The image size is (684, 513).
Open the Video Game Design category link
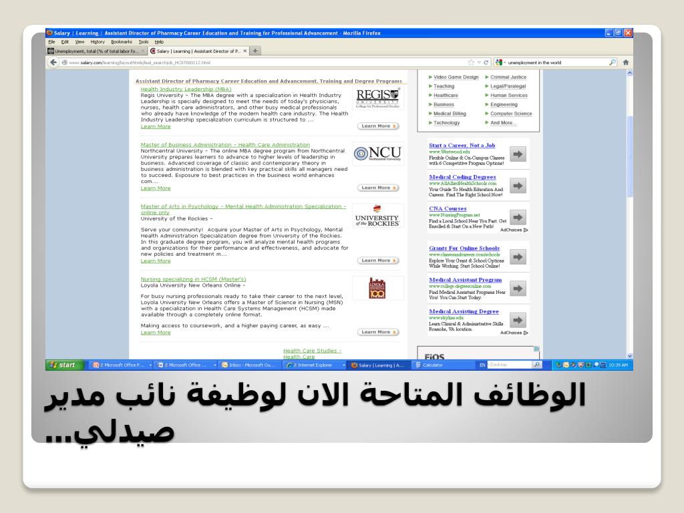[x=456, y=77]
